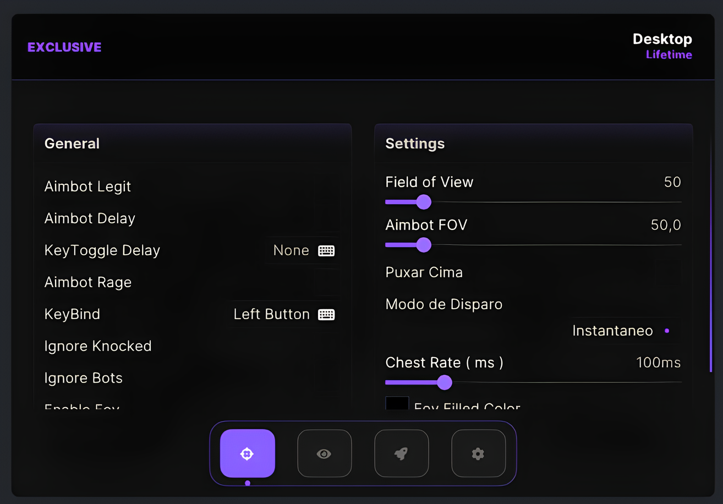
Task: Click the Lifetime subscription label
Action: coord(669,54)
